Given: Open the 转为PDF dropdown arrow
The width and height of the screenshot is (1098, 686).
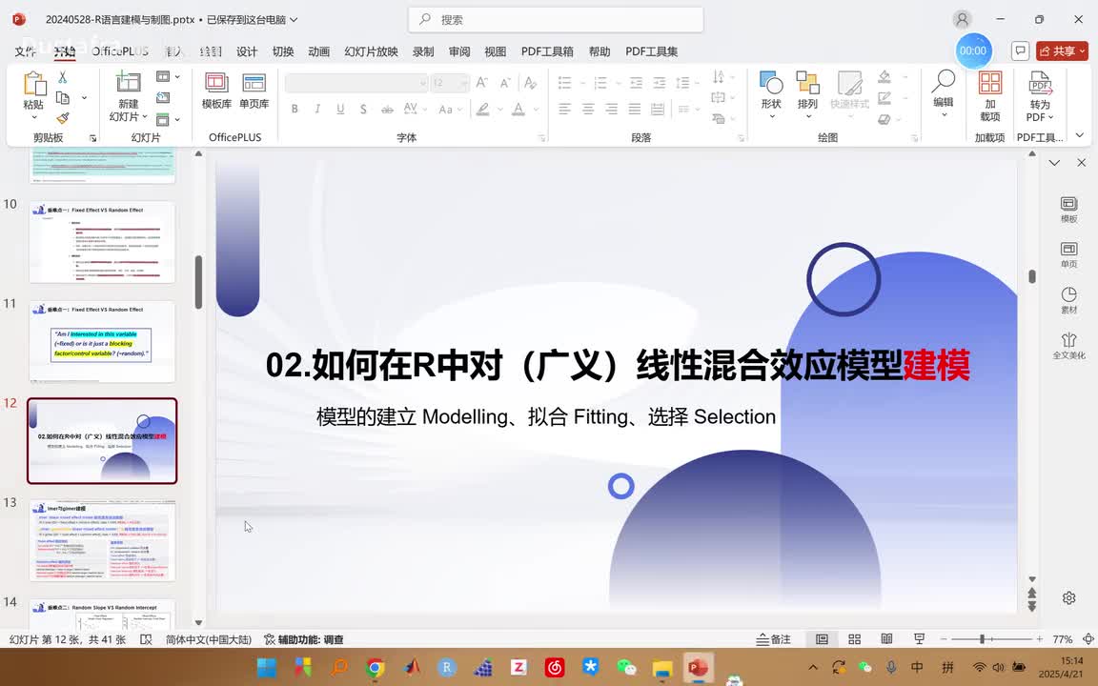Looking at the screenshot, I should 1050,117.
